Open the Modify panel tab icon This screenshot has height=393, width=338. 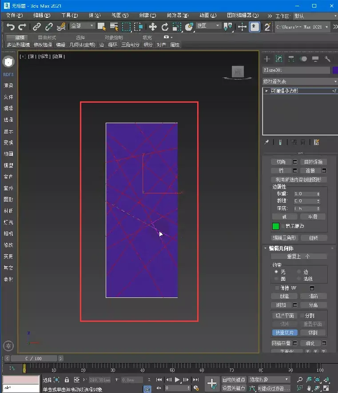[x=279, y=59]
